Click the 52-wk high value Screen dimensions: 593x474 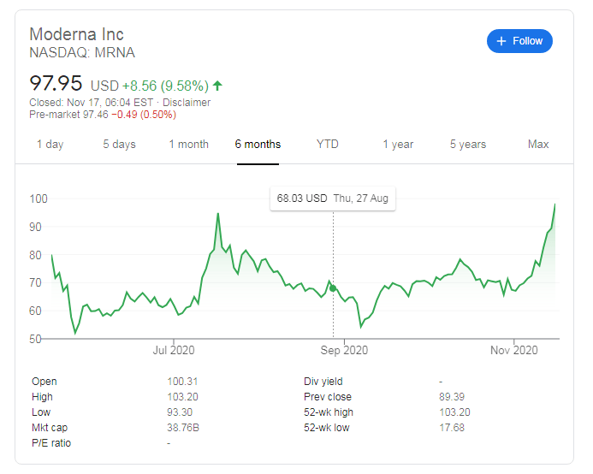454,412
